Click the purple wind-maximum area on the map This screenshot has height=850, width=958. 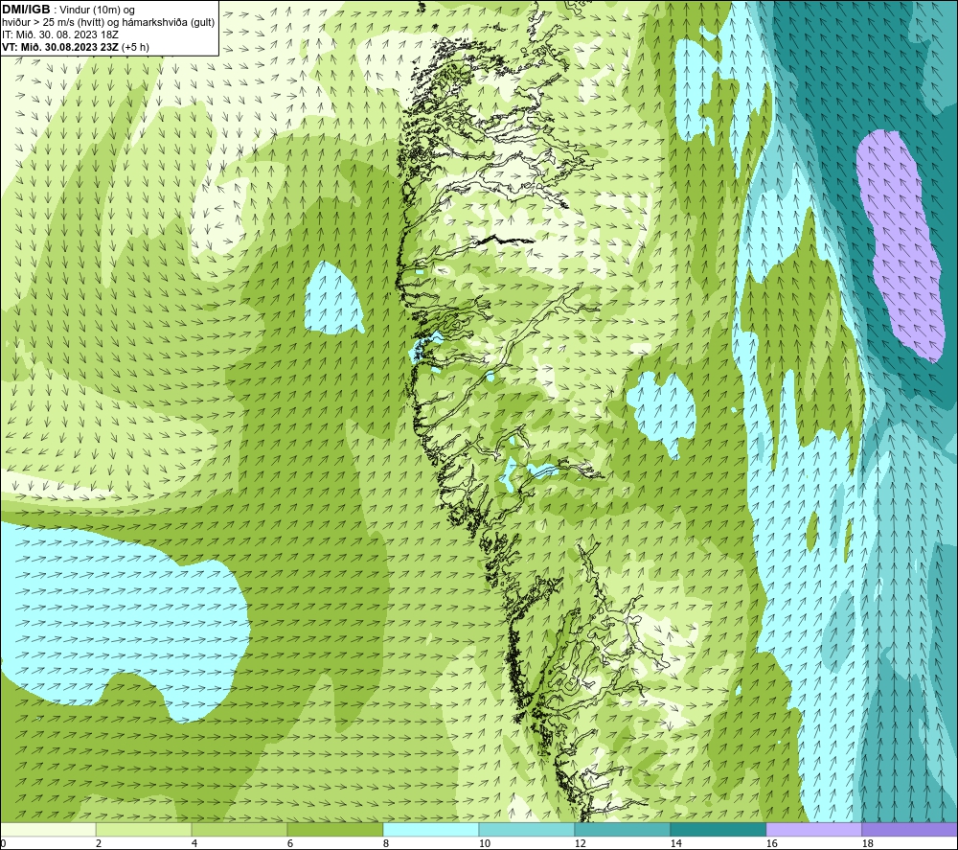(903, 244)
